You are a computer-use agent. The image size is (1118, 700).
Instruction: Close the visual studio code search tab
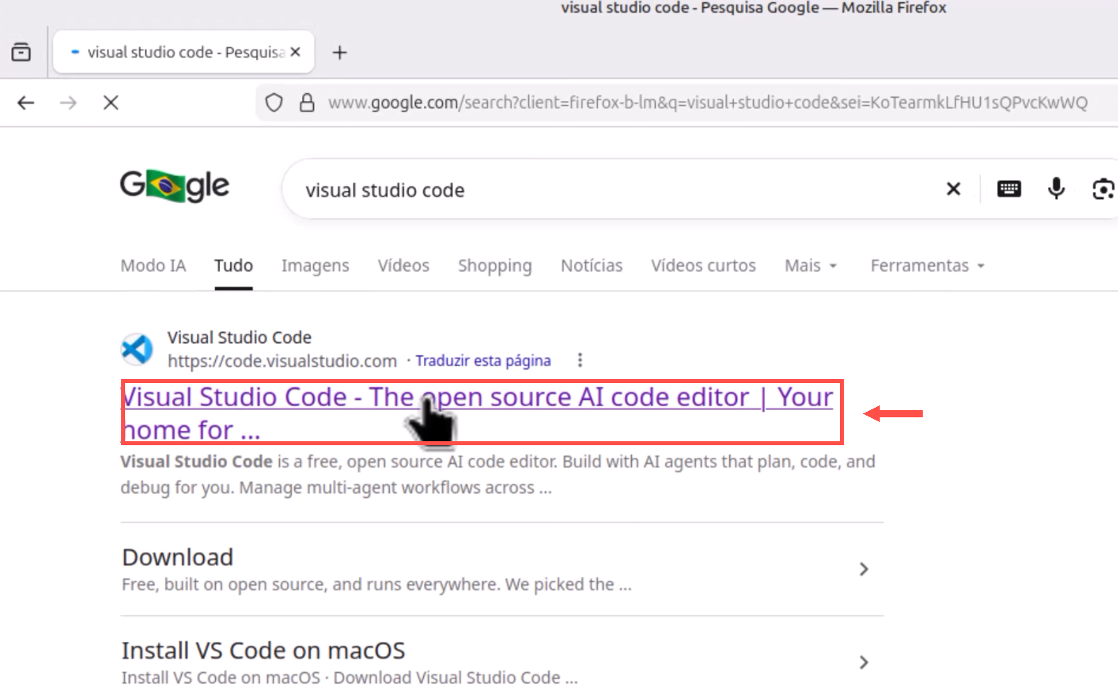point(296,52)
